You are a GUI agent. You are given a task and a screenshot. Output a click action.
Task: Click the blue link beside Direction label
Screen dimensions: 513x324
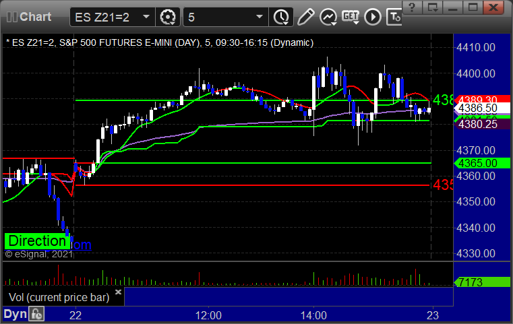click(81, 245)
